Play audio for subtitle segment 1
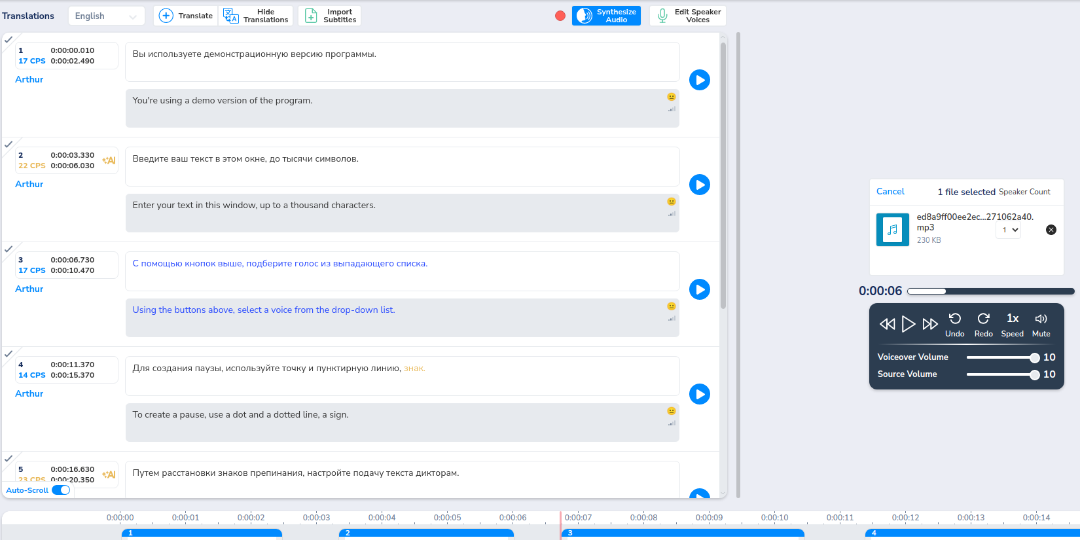This screenshot has height=540, width=1080. click(x=700, y=80)
